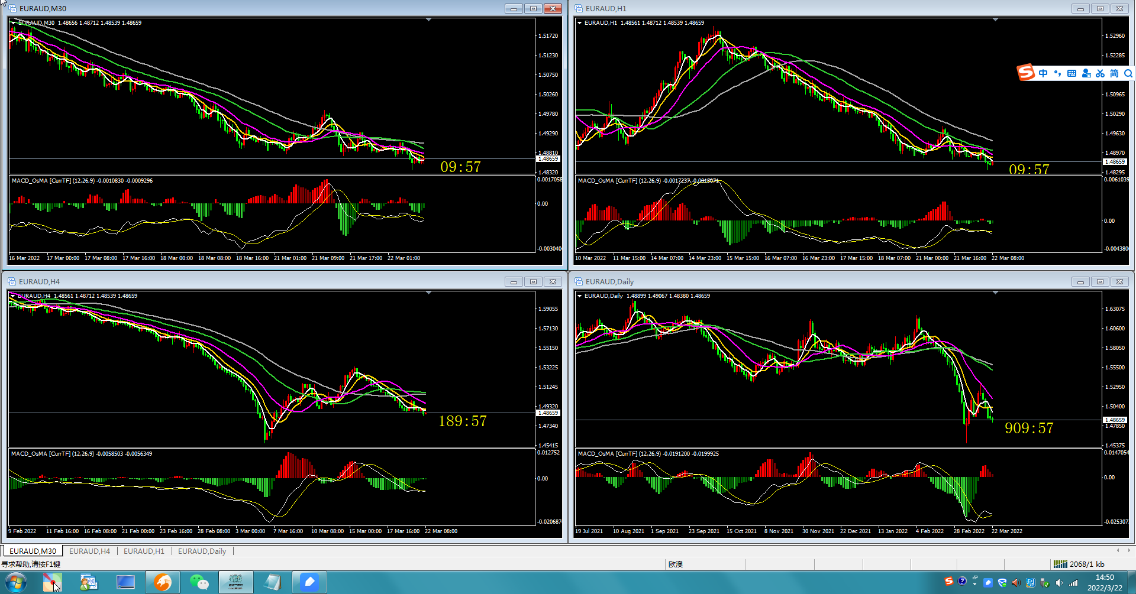Open the user-with-charts app in taskbar

(89, 582)
